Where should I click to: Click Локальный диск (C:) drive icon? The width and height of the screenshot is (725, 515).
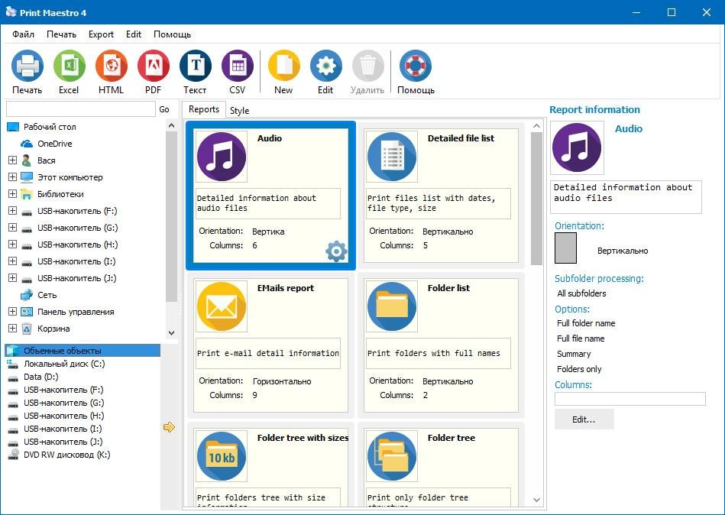(13, 364)
